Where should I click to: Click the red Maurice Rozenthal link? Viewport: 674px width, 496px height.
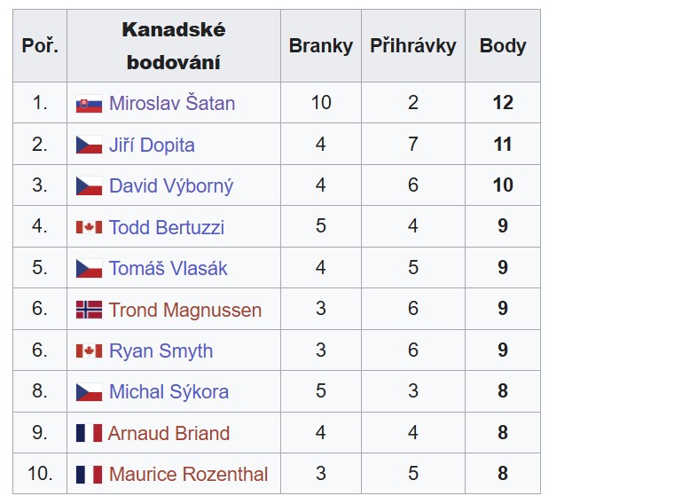click(x=188, y=474)
